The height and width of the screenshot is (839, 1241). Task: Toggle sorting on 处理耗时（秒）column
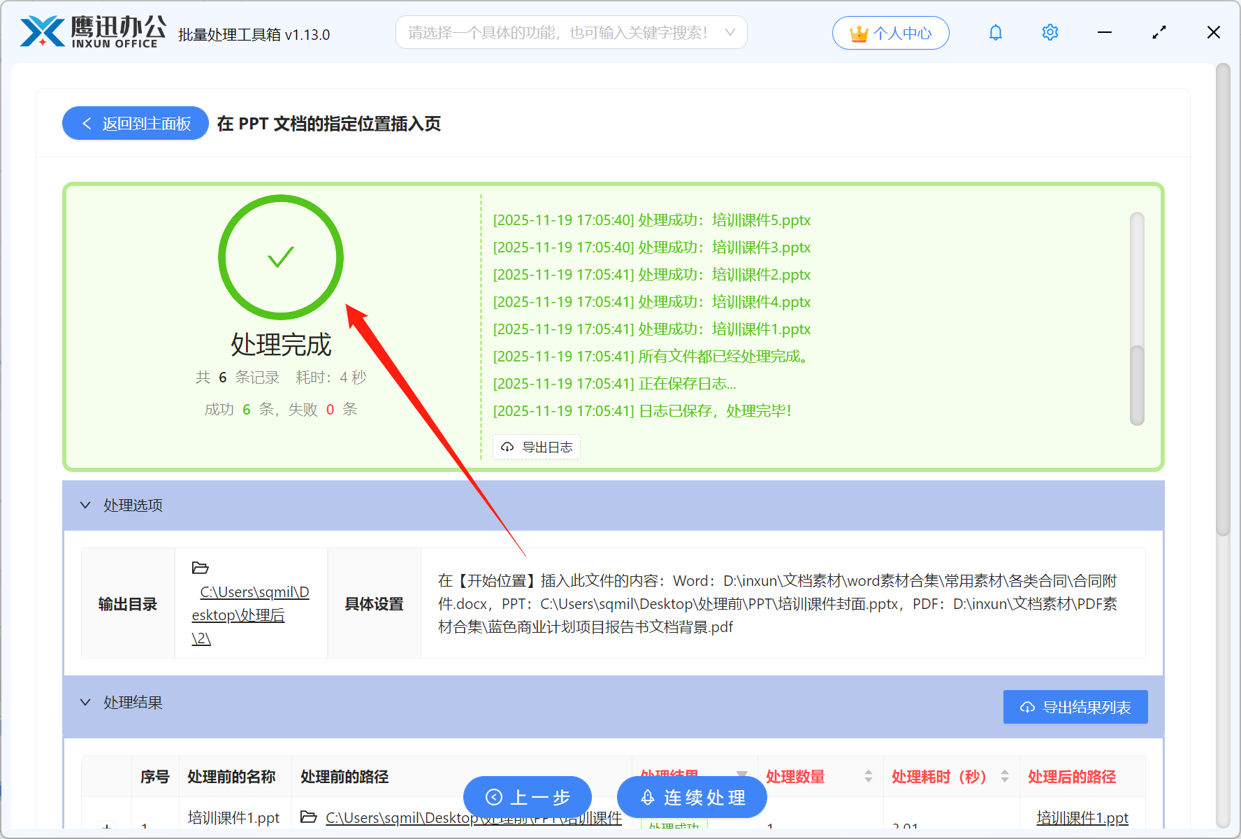pyautogui.click(x=1006, y=776)
